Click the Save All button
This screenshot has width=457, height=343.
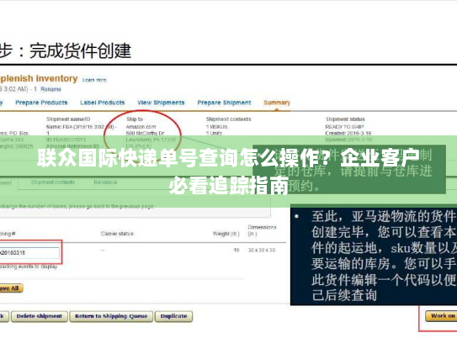tap(11, 288)
